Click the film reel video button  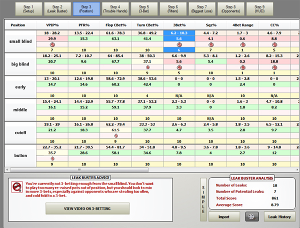point(252,217)
